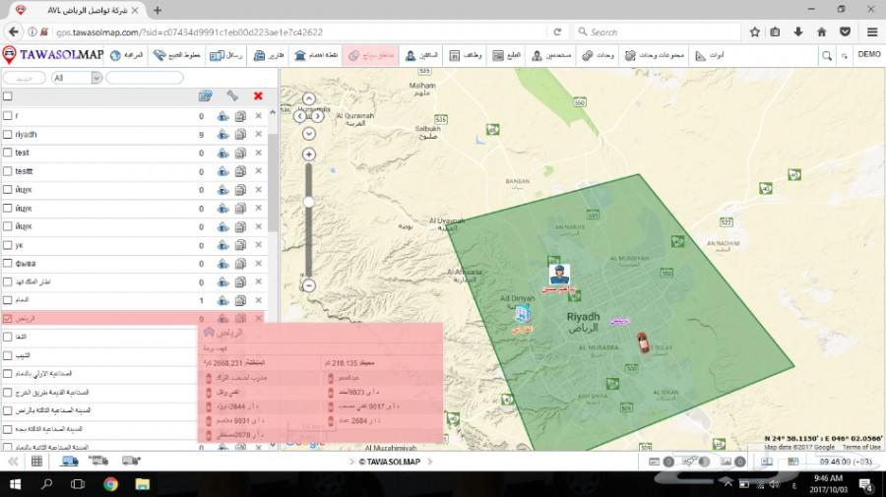Screen dimensions: 886x497
Task: Click the search magnifier icon near DEMO
Action: (x=827, y=55)
